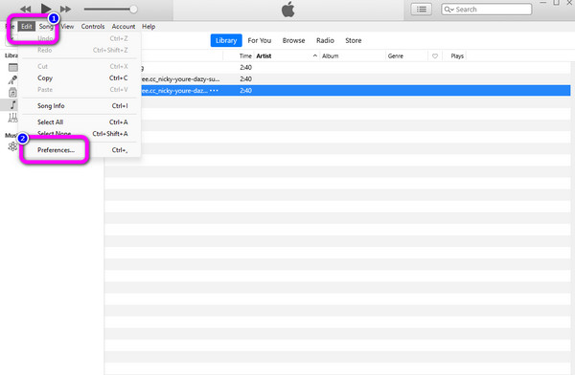
Task: Click the Genius atom icon in sidebar
Action: pyautogui.click(x=12, y=146)
